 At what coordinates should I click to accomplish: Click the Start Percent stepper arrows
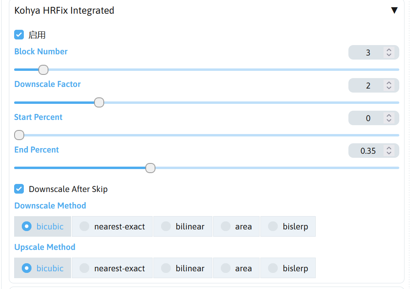click(389, 118)
